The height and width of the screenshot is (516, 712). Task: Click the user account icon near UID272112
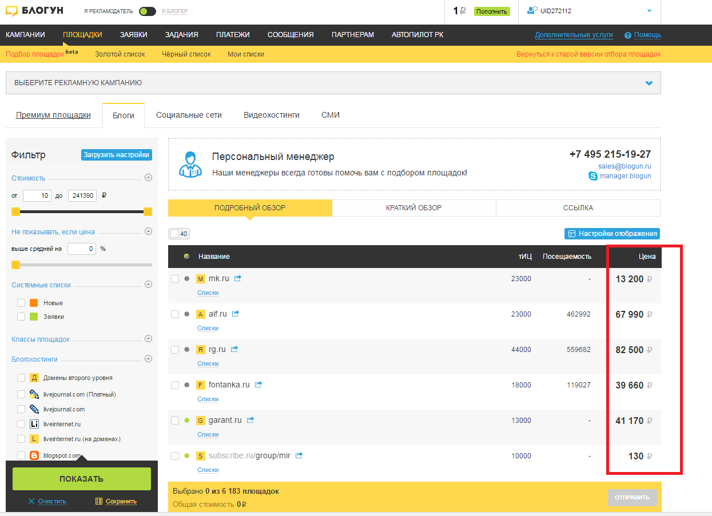(532, 10)
